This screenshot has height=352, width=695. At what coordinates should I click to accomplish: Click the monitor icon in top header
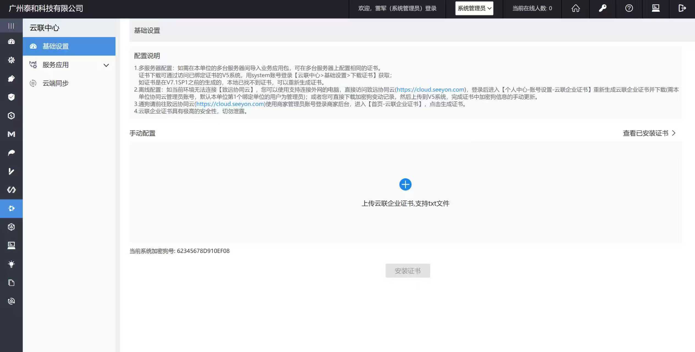[x=656, y=8]
